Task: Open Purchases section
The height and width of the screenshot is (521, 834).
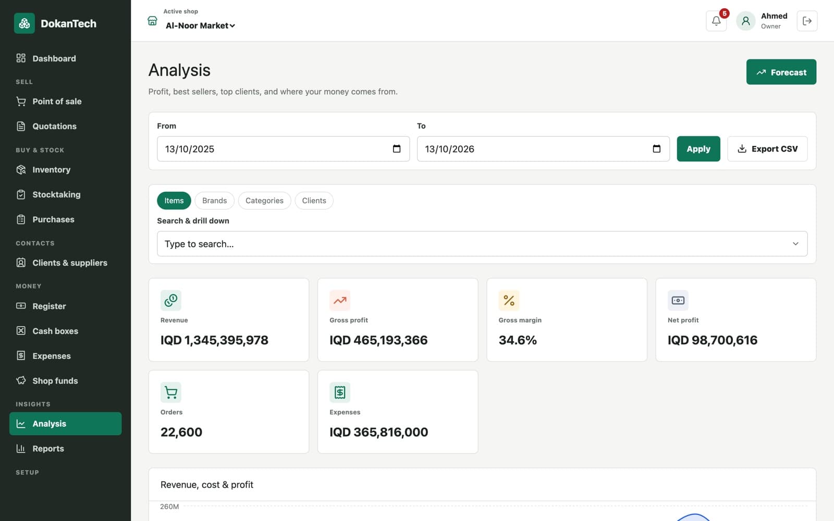Action: click(65, 219)
